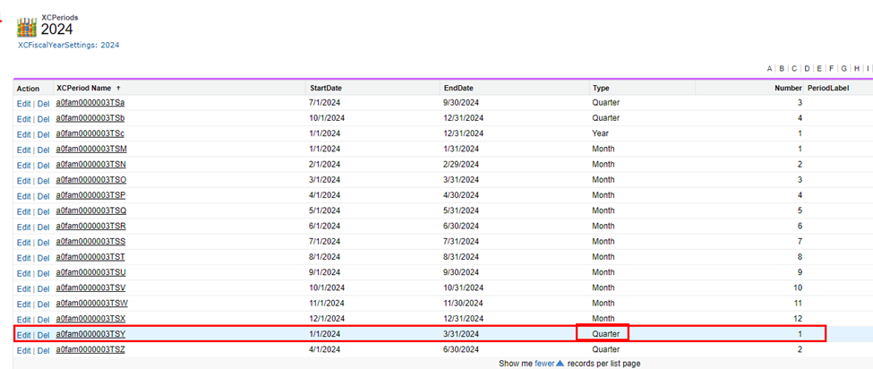This screenshot has height=369, width=873.
Task: Edit record a0fam0000003TST
Action: [23, 258]
